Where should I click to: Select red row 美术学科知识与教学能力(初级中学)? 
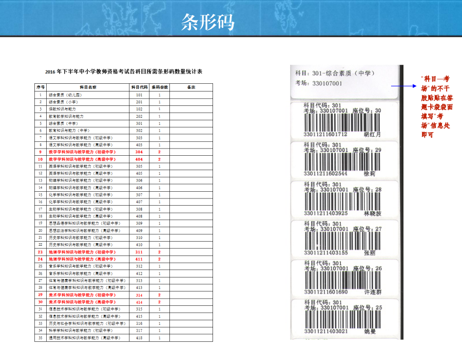pos(124,295)
